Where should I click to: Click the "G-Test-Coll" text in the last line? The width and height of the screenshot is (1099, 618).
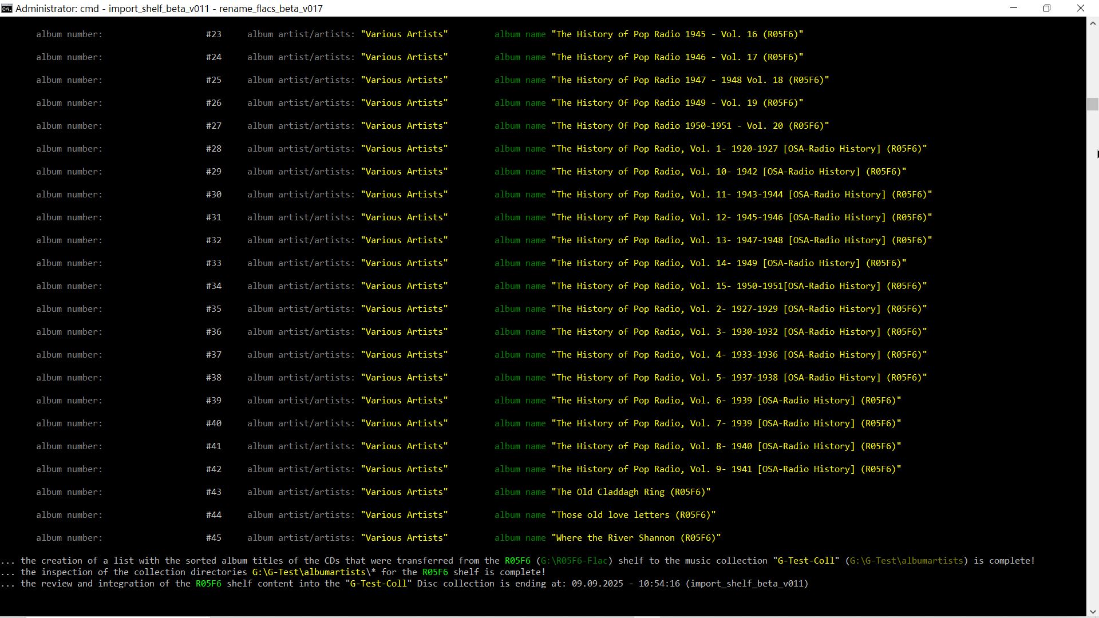point(378,584)
